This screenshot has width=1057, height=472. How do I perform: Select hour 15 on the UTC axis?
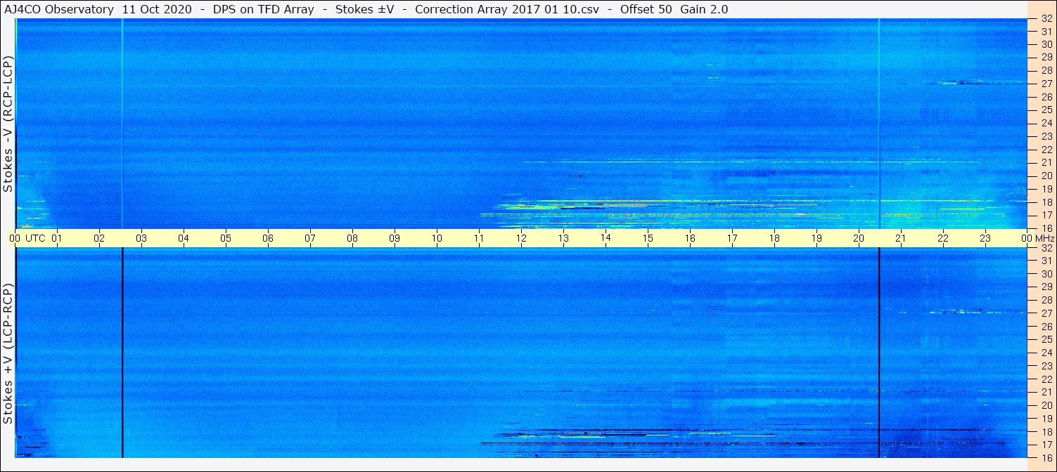pyautogui.click(x=648, y=238)
